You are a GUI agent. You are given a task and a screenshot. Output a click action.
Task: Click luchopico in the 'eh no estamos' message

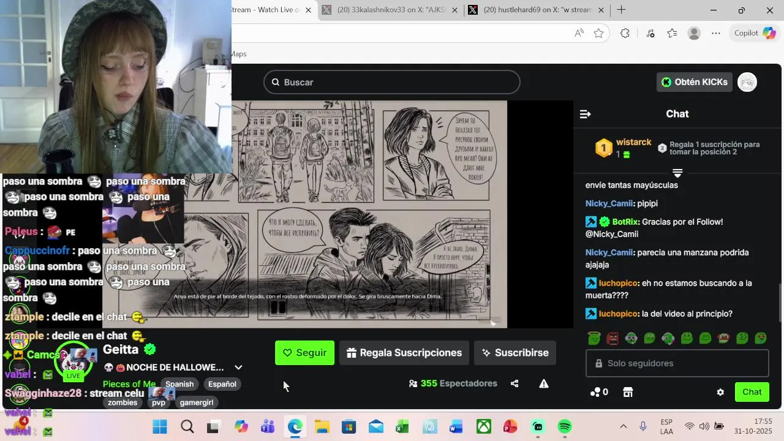pyautogui.click(x=618, y=283)
